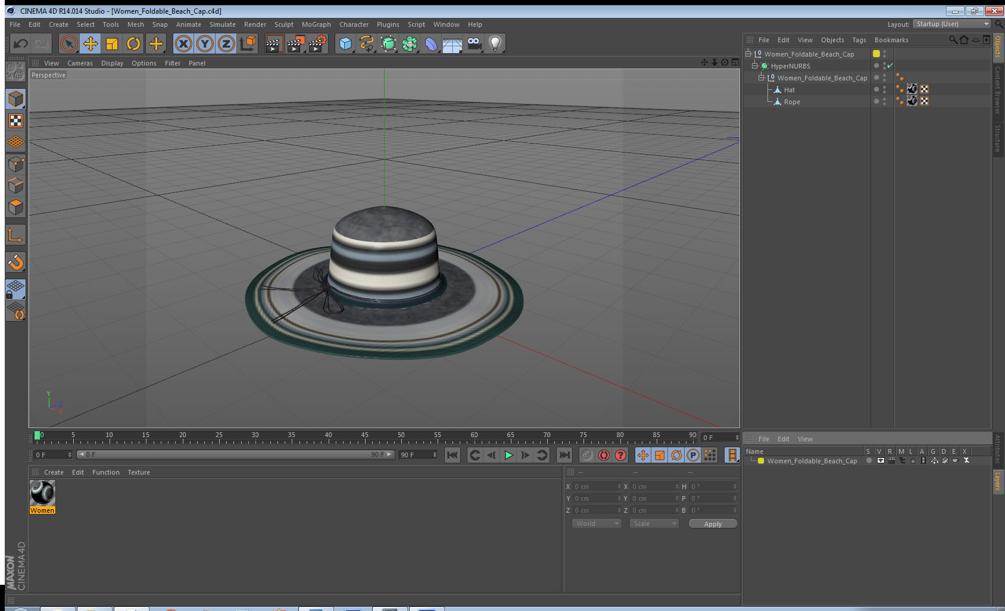
Task: Click the root object's yellow layer swatch
Action: (x=876, y=54)
